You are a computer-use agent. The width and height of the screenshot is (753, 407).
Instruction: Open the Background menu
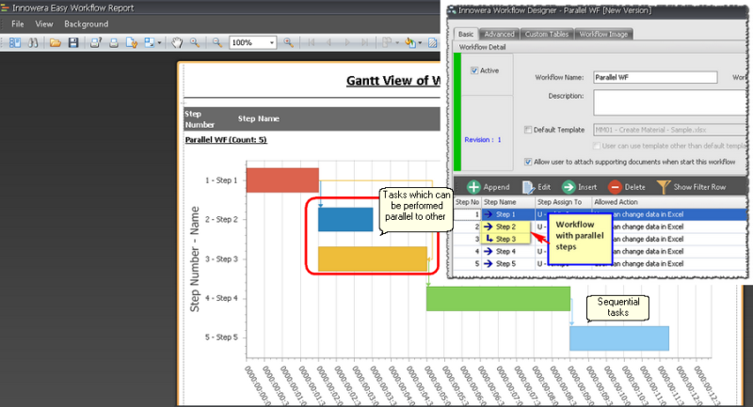86,23
